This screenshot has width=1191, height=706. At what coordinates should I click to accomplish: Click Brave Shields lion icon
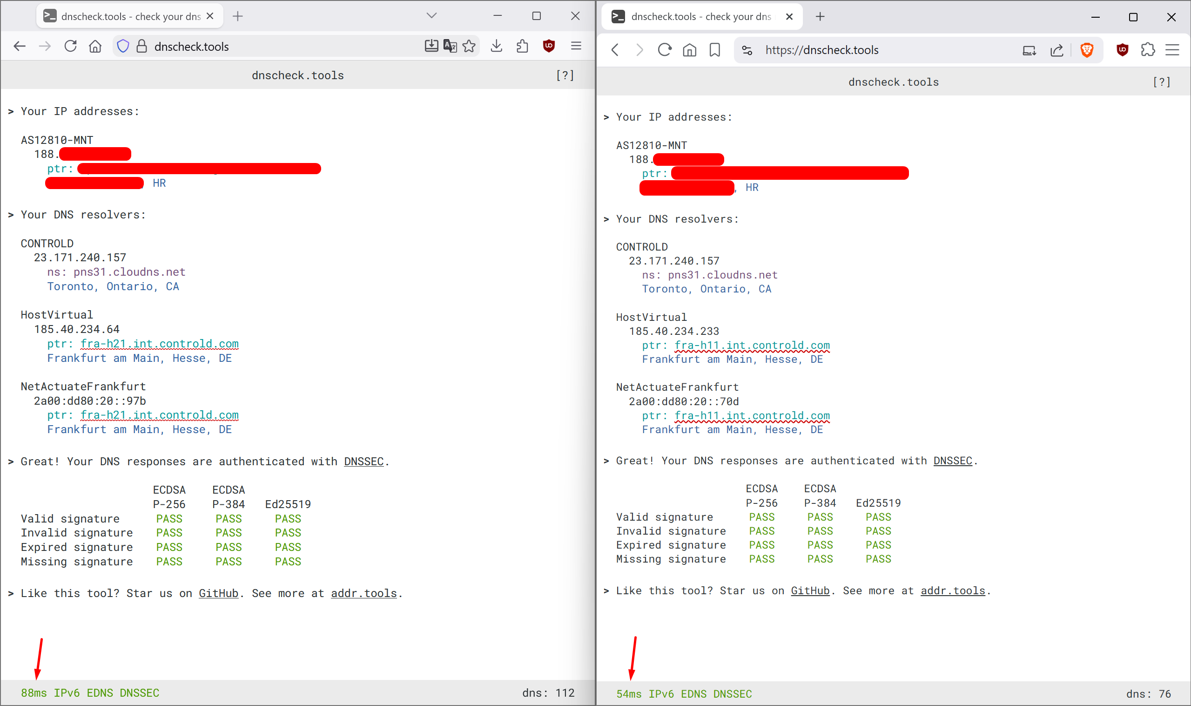[x=1087, y=50]
